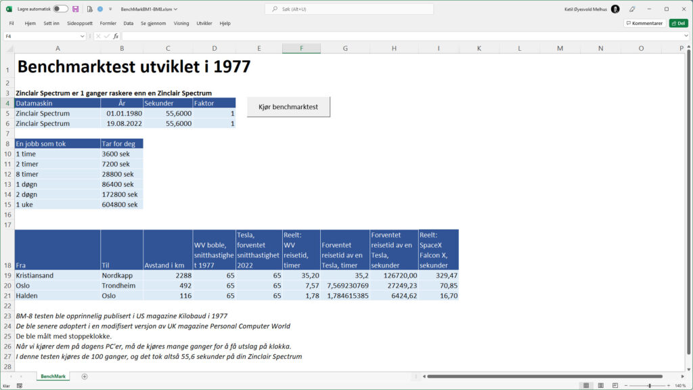
Task: Click the vertical scrollbar thumb
Action: [688, 201]
